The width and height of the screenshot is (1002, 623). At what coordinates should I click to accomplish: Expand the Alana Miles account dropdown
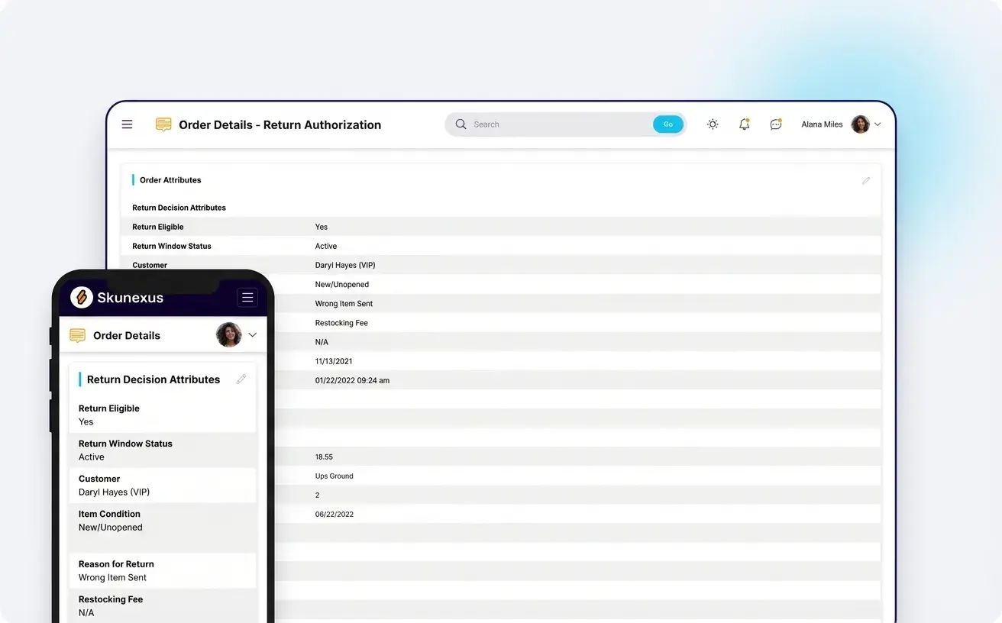(878, 124)
